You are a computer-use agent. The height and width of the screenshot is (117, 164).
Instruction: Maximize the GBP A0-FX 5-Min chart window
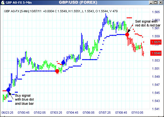pyautogui.click(x=156, y=3)
